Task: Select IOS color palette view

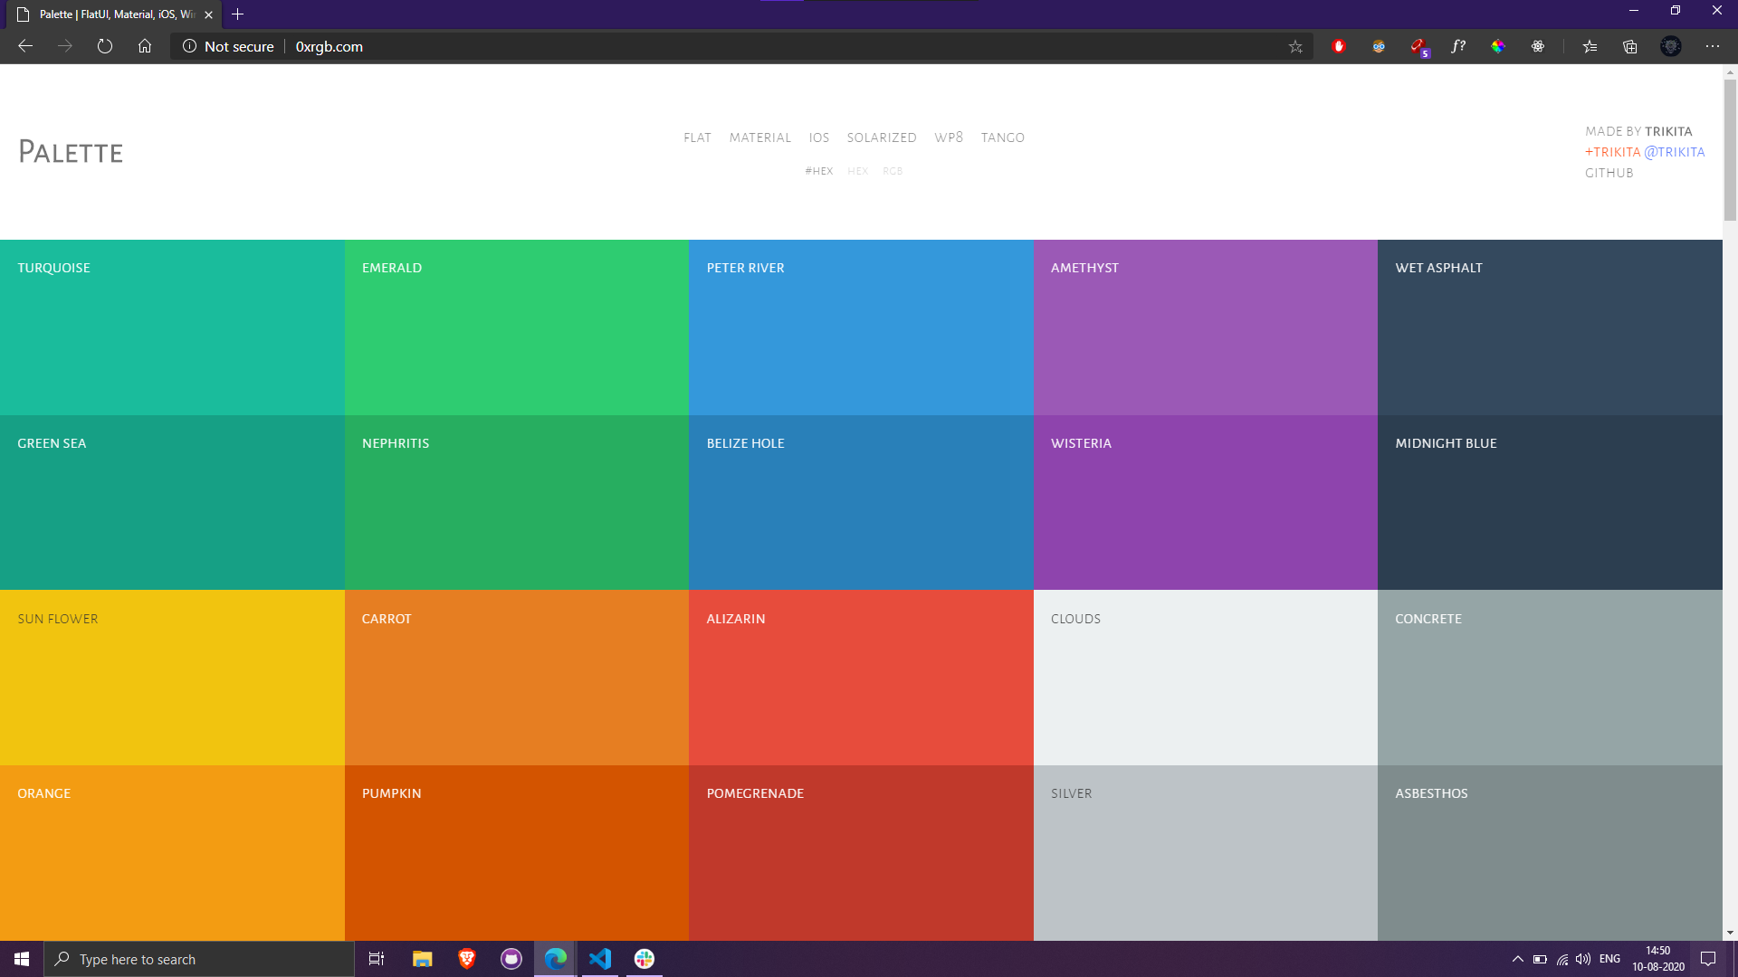Action: pos(817,138)
